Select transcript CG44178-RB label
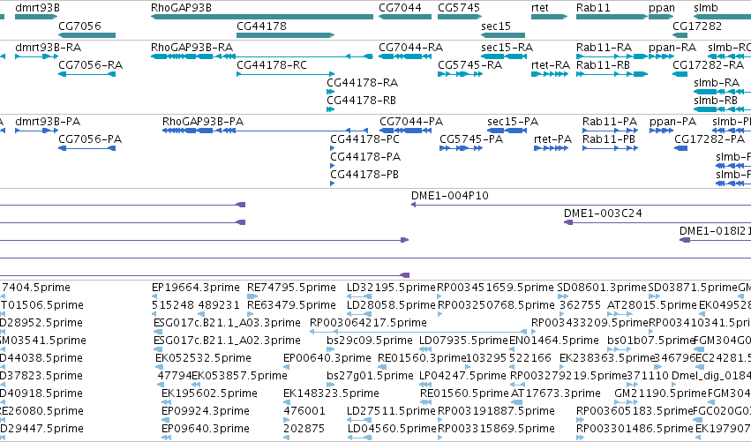Image resolution: width=751 pixels, height=442 pixels. click(362, 101)
